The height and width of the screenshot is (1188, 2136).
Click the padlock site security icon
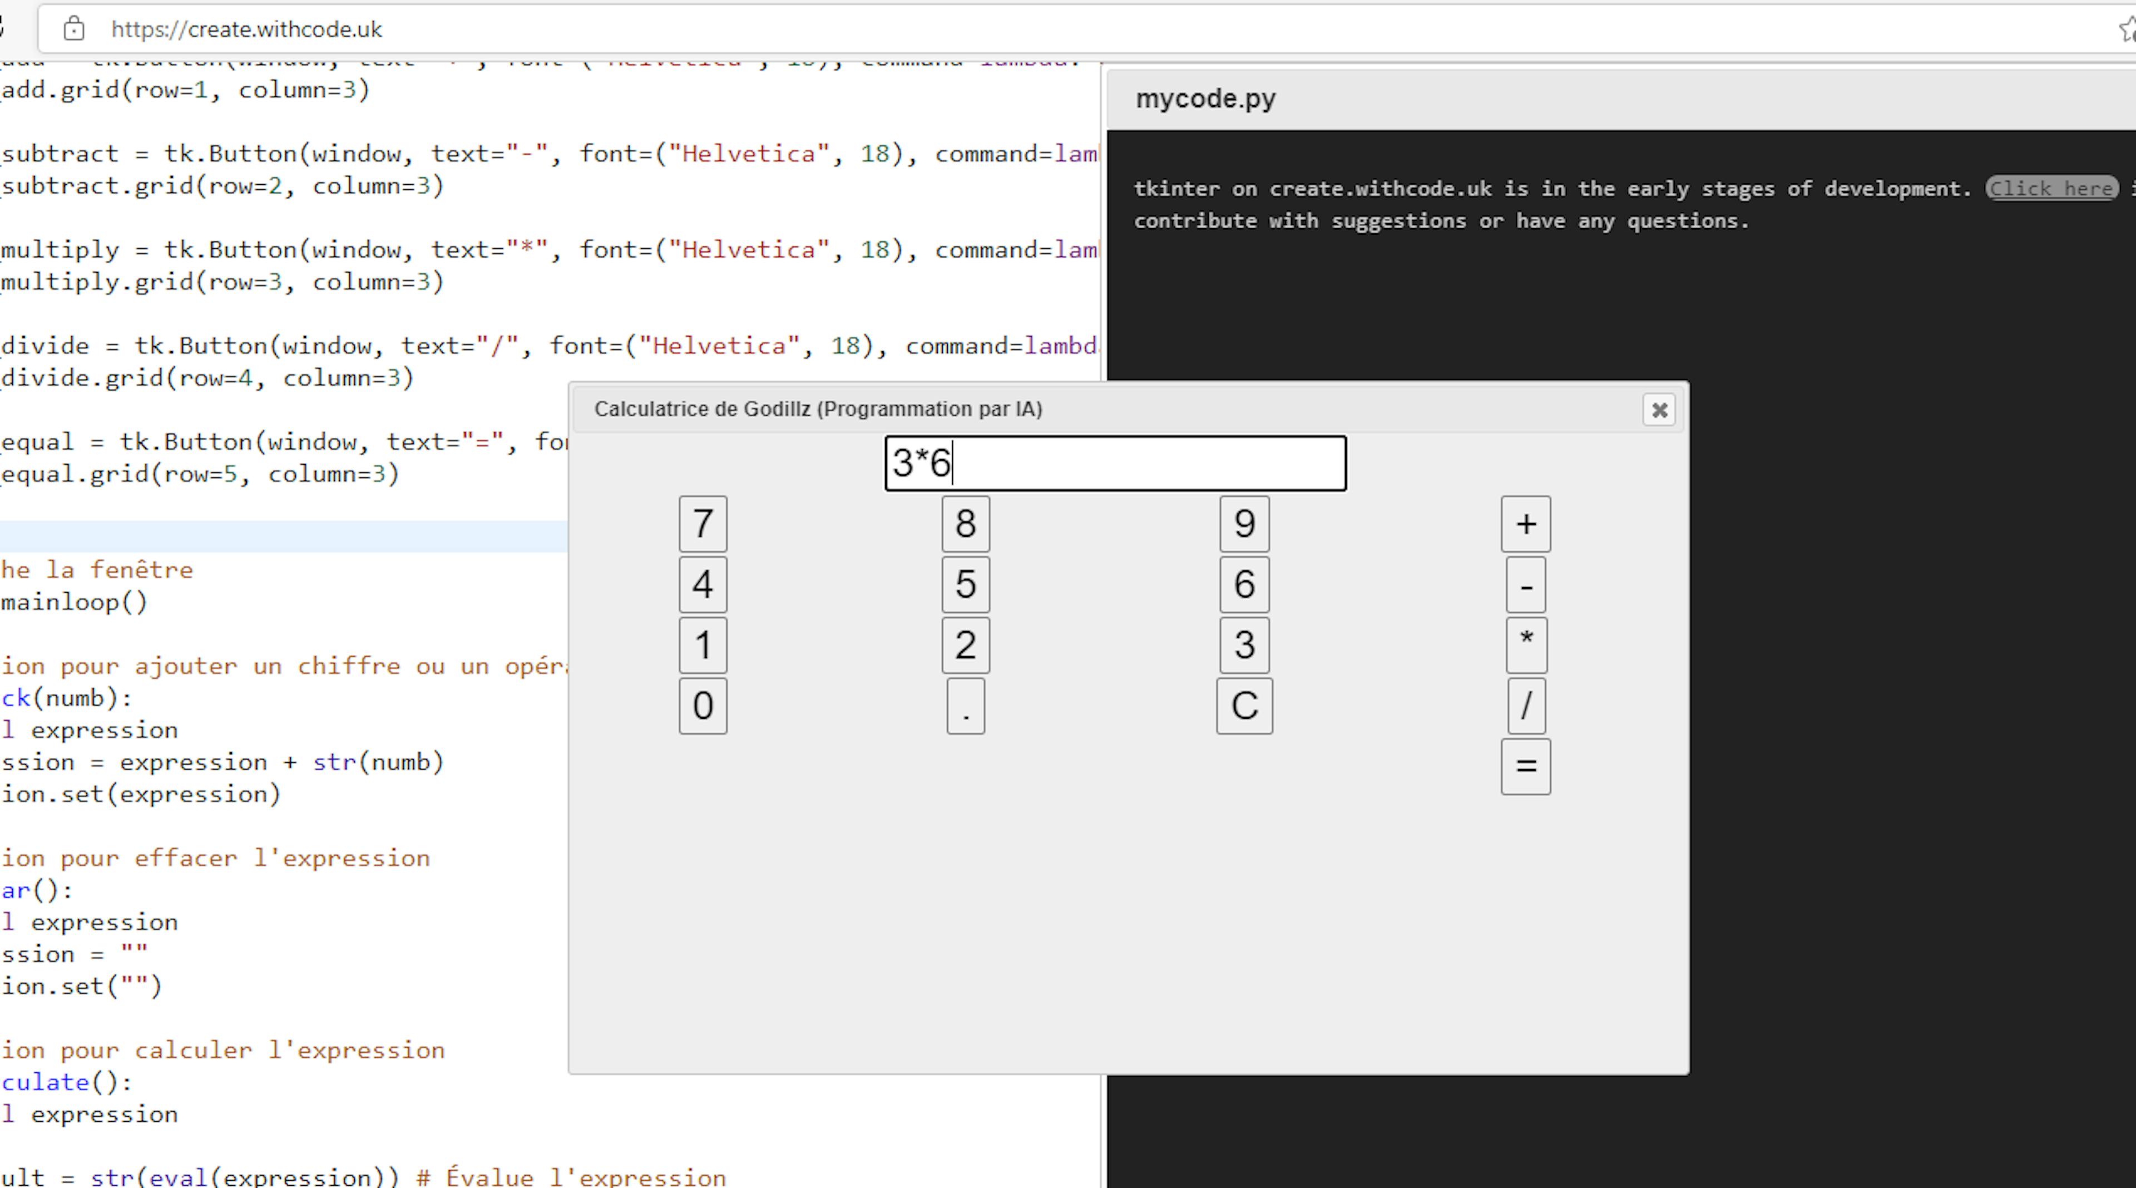click(x=74, y=29)
